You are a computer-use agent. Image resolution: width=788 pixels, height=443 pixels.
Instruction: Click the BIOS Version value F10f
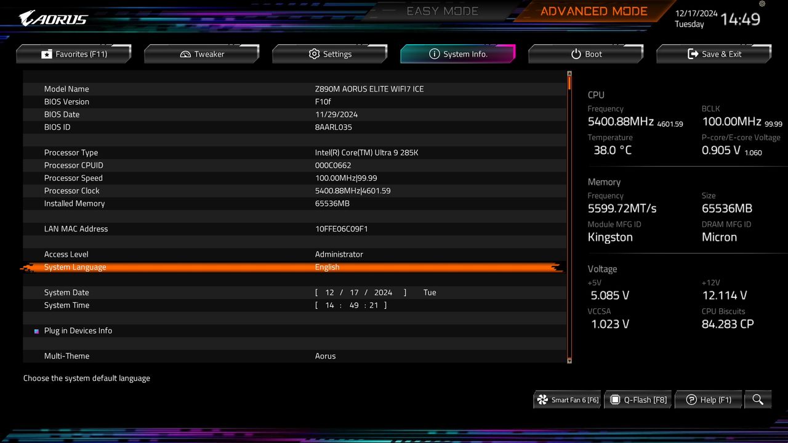click(323, 102)
